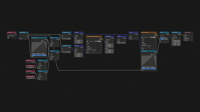Screen dimensions: 200x112
Task: Click new image copy icon in NoiseDisplace-Small.png node
Action: 98,41
